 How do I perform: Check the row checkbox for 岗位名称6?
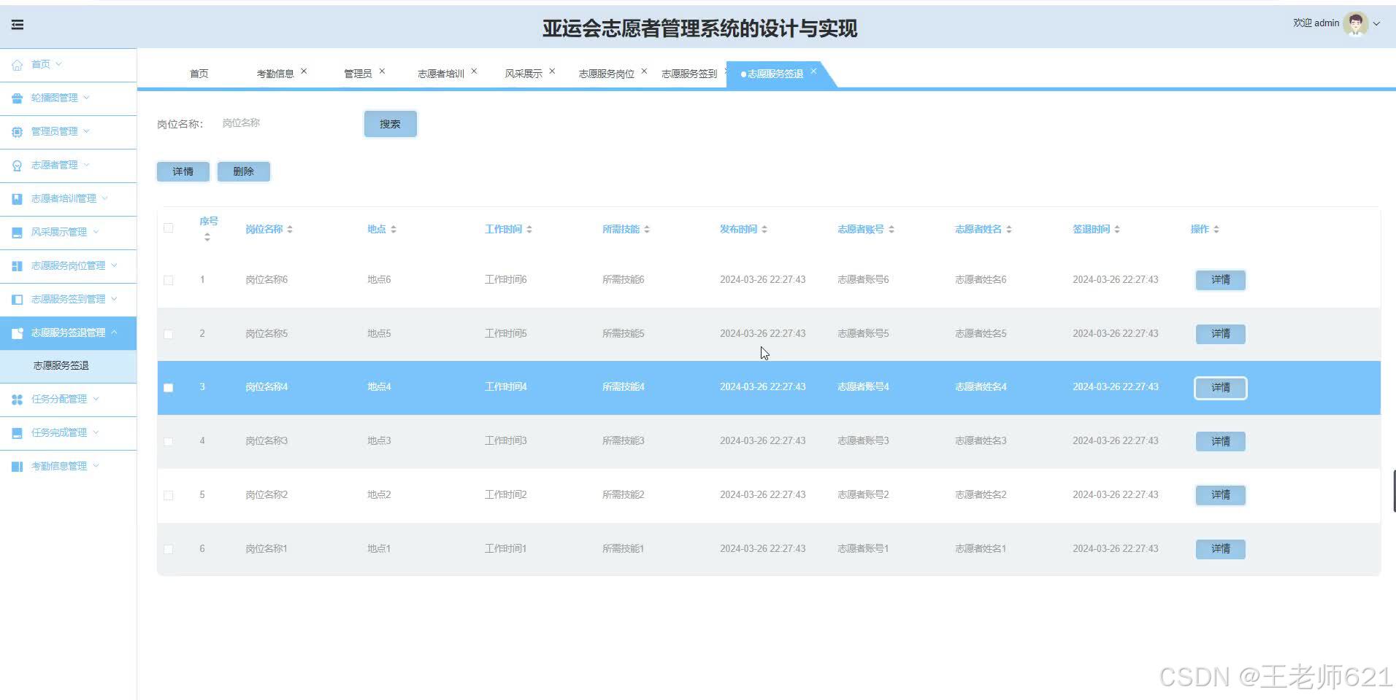pyautogui.click(x=169, y=280)
